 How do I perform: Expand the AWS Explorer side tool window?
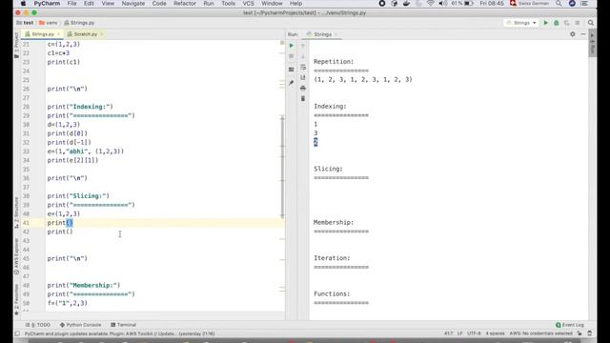click(16, 256)
